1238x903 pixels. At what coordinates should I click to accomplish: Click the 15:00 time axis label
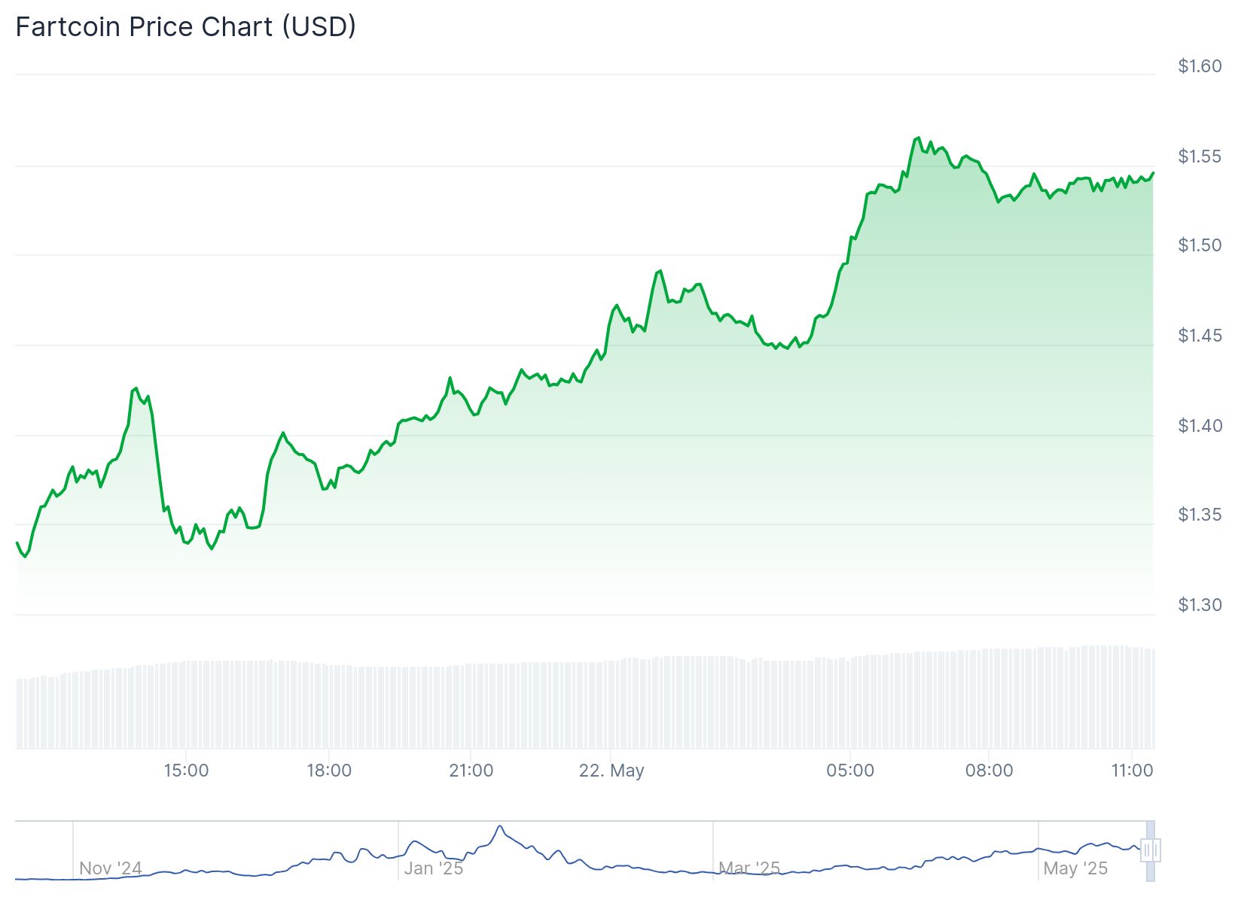(186, 771)
